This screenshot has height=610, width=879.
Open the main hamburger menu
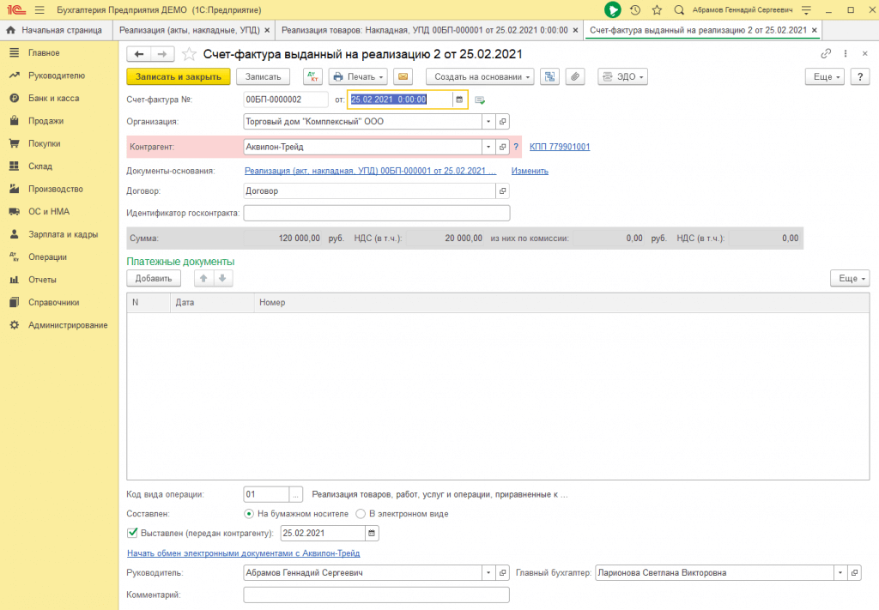point(39,10)
